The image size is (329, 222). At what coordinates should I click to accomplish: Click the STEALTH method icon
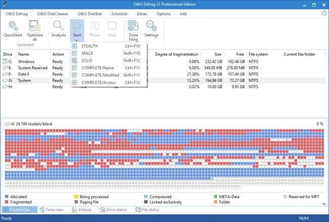click(74, 46)
